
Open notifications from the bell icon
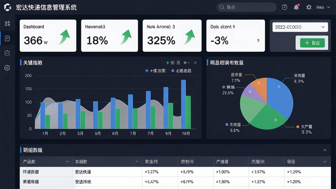coord(296,7)
